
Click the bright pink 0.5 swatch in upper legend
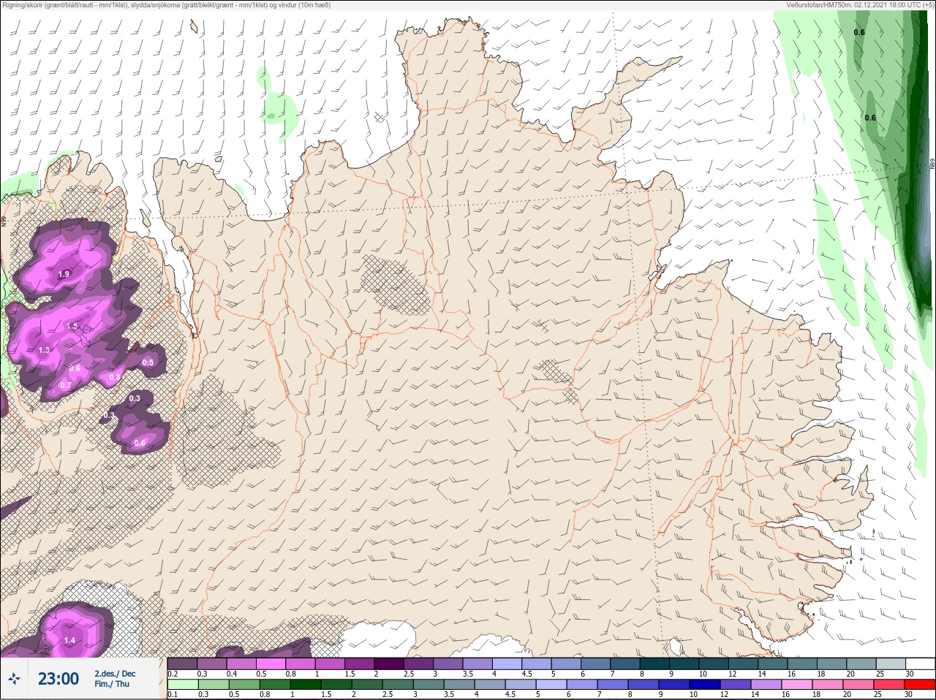tap(271, 663)
